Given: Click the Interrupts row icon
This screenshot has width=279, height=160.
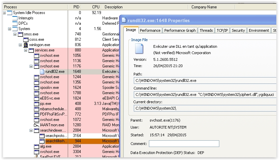Looking at the screenshot, I should point(15,18).
